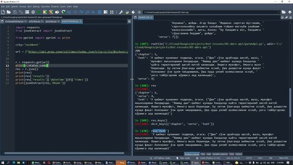Interrupt kernel with the console stop square
This screenshot has height=165, width=293.
(x=282, y=17)
